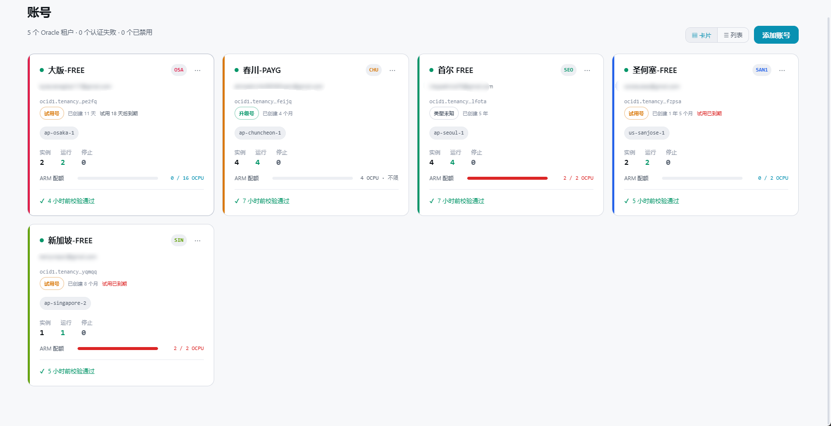Click the ap-seoul-1 region tag
This screenshot has height=426, width=831.
(x=449, y=133)
